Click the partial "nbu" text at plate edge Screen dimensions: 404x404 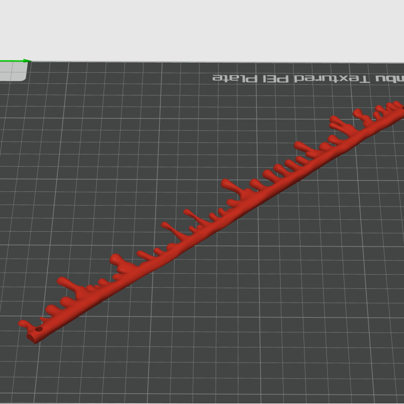pyautogui.click(x=390, y=79)
